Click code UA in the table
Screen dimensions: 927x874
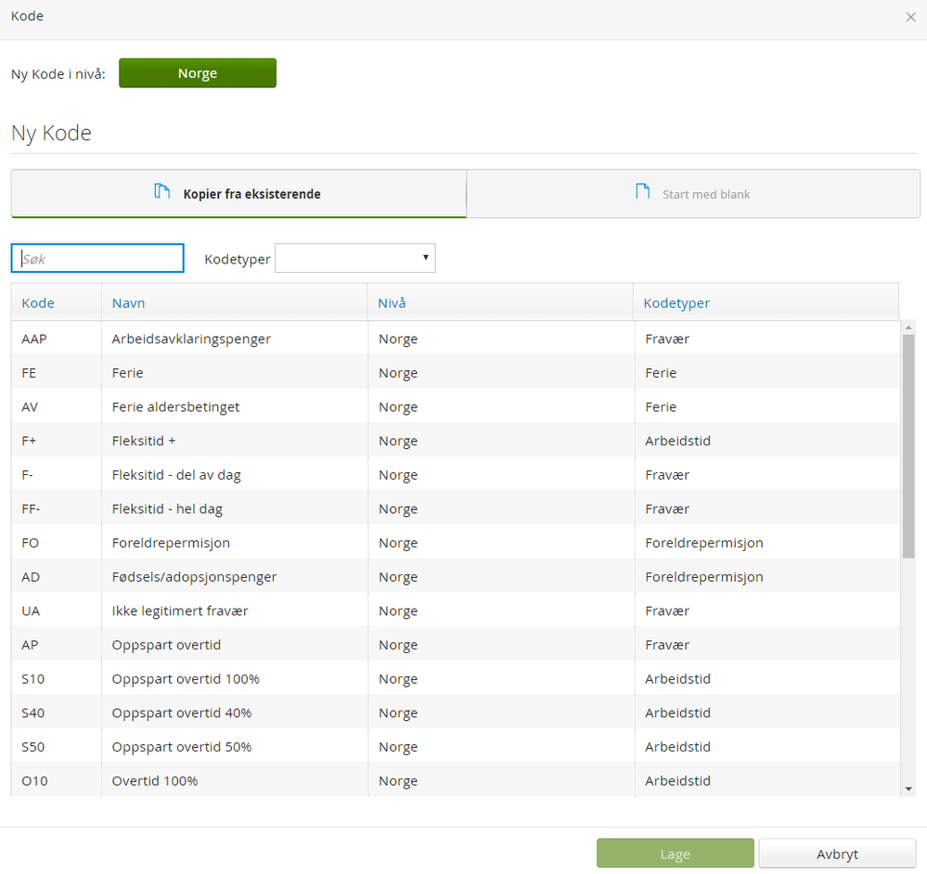point(31,611)
